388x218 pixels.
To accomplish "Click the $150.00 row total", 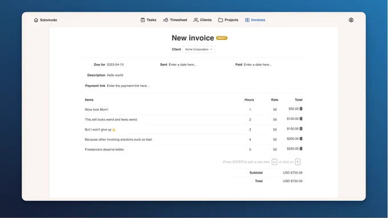I will (293, 128).
